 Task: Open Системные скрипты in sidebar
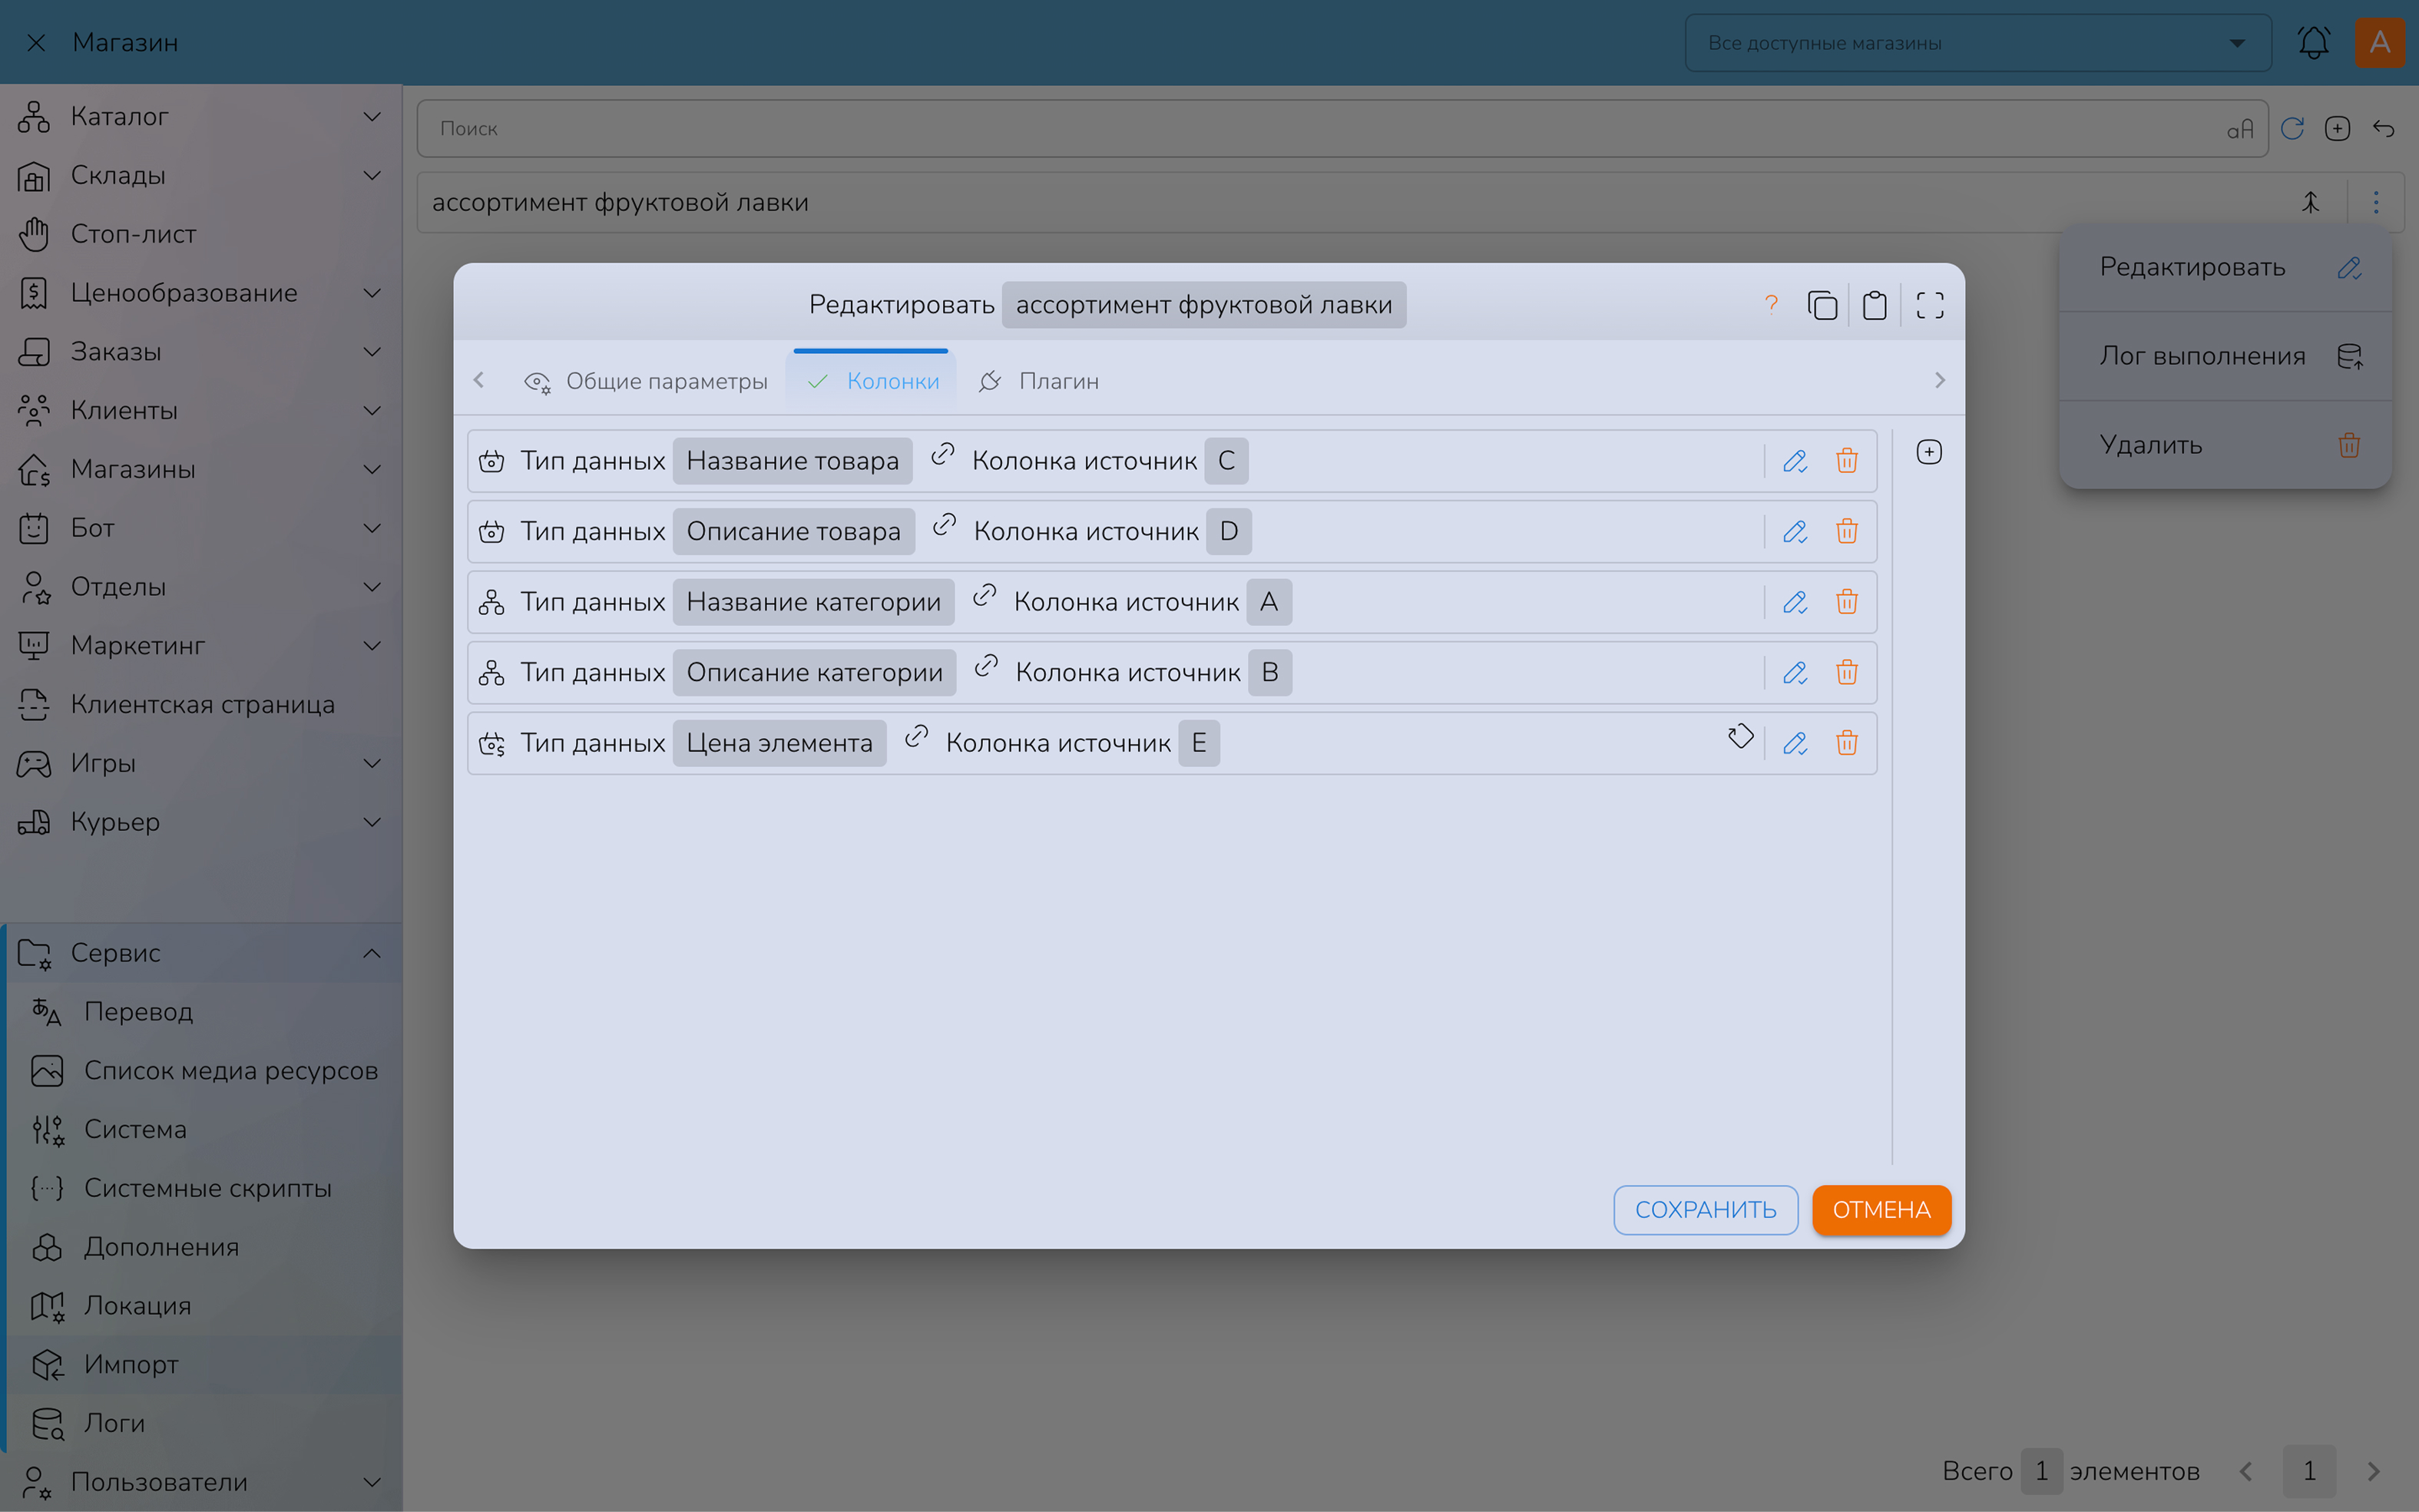pos(205,1188)
